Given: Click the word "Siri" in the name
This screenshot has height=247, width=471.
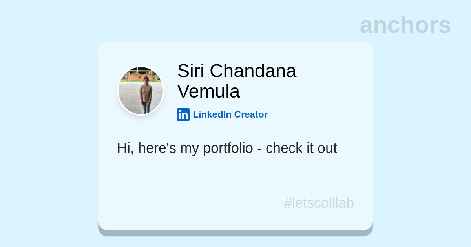Looking at the screenshot, I should 190,71.
